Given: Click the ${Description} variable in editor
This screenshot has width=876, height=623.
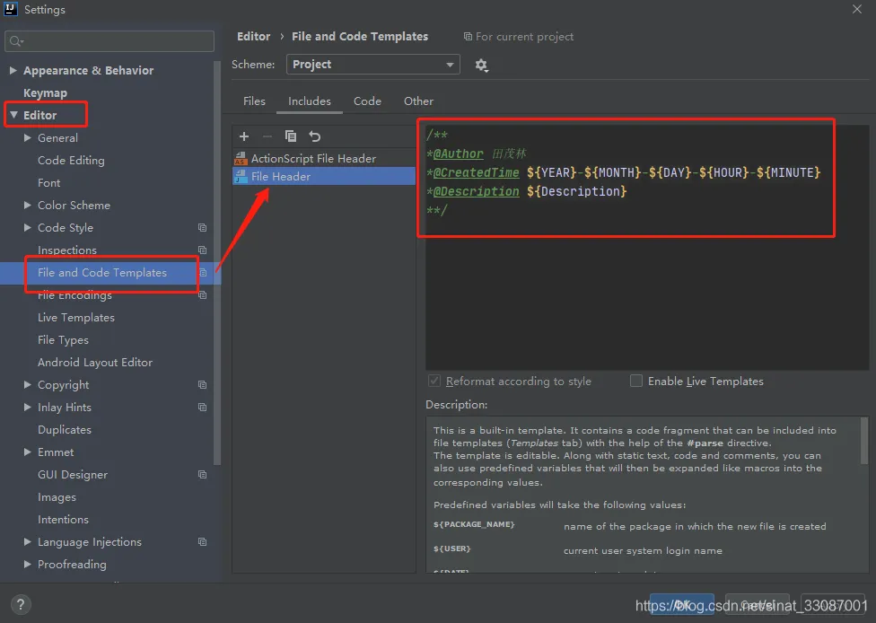Looking at the screenshot, I should tap(576, 191).
